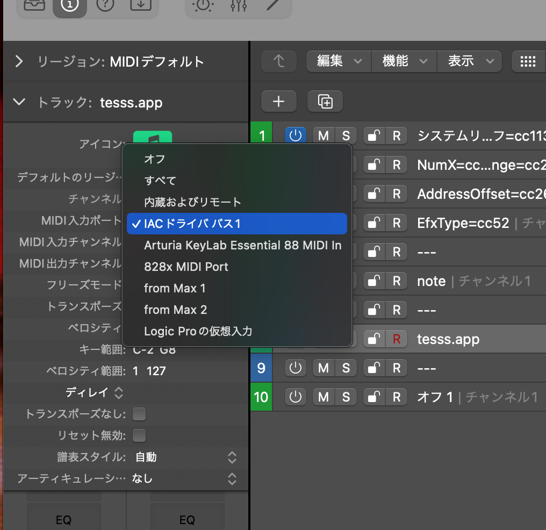This screenshot has height=530, width=546.
Task: Click the 表示 menu button
Action: [x=469, y=61]
